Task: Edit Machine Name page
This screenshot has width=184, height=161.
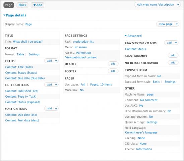Action: point(150,94)
